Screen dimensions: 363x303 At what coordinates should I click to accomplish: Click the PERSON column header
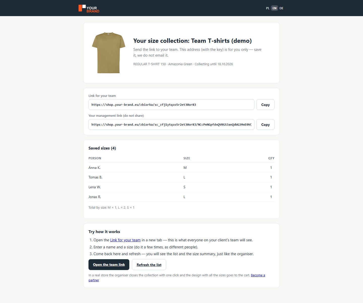(95, 158)
